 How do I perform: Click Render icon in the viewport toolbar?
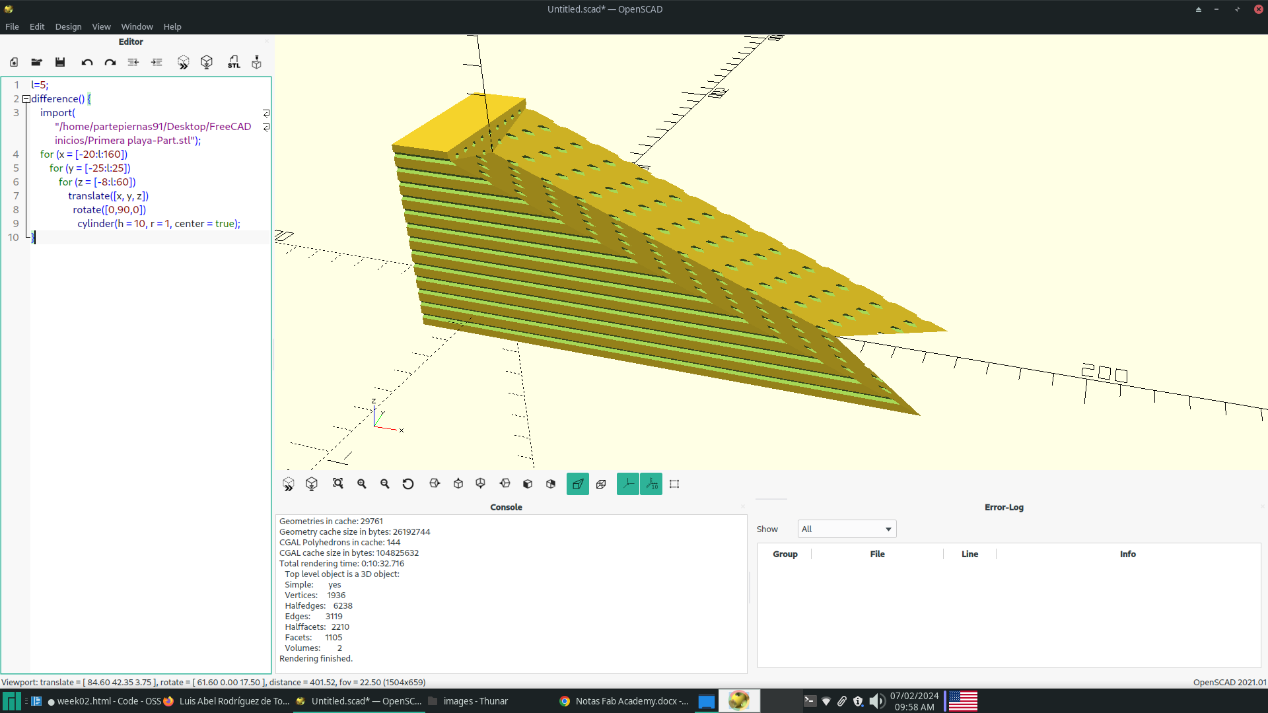point(312,484)
